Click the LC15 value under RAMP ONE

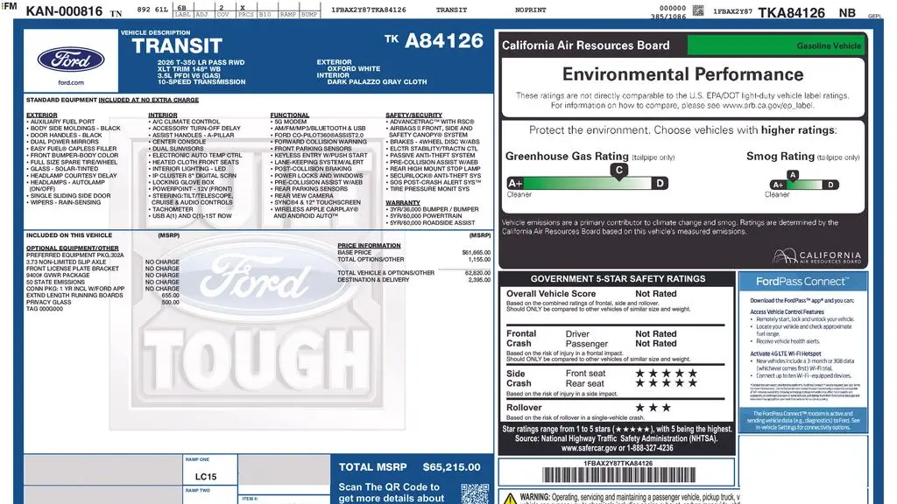coord(206,477)
